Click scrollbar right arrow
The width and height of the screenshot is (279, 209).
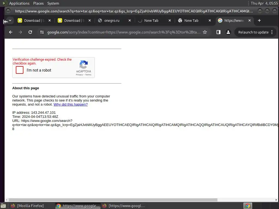tap(276, 200)
